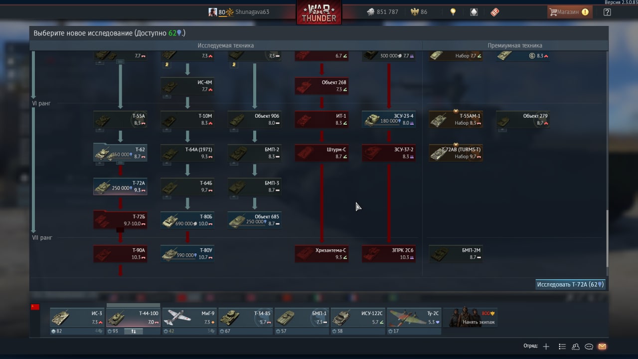Open crew level 42 under МиГ-9
The height and width of the screenshot is (359, 638).
169,331
